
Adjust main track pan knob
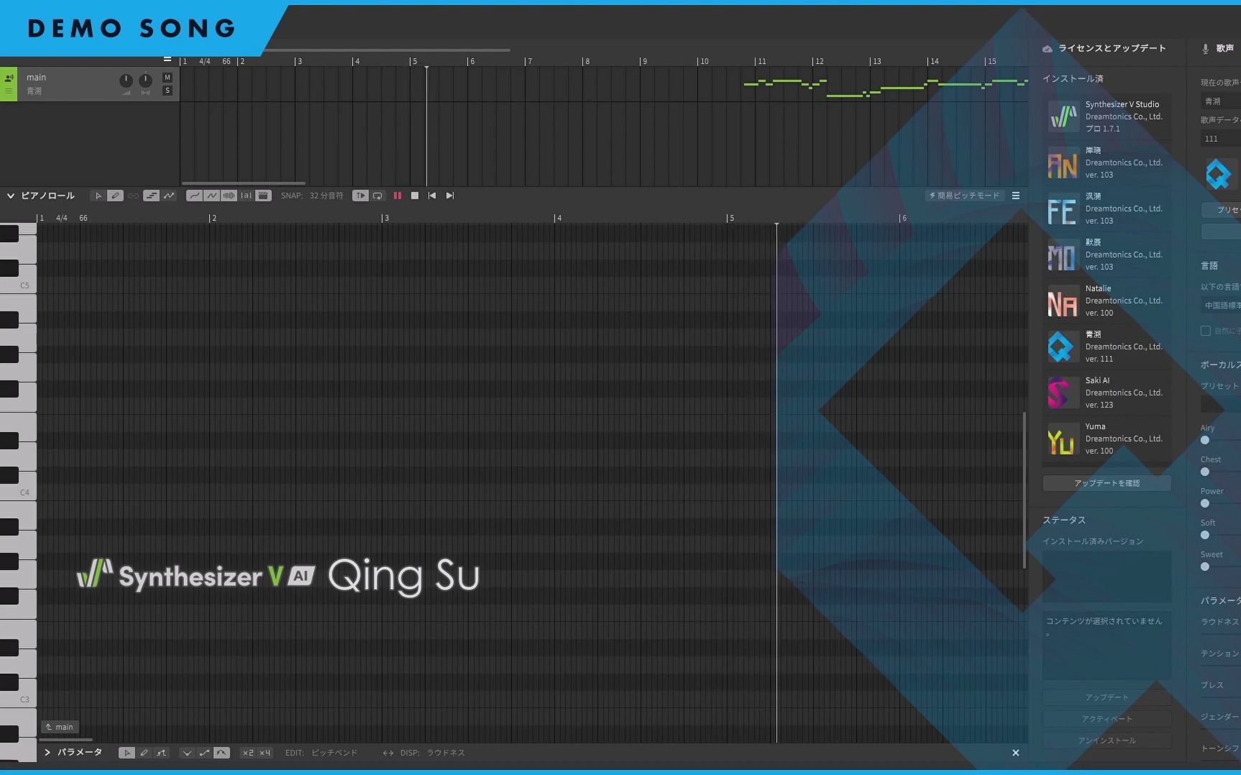point(145,80)
